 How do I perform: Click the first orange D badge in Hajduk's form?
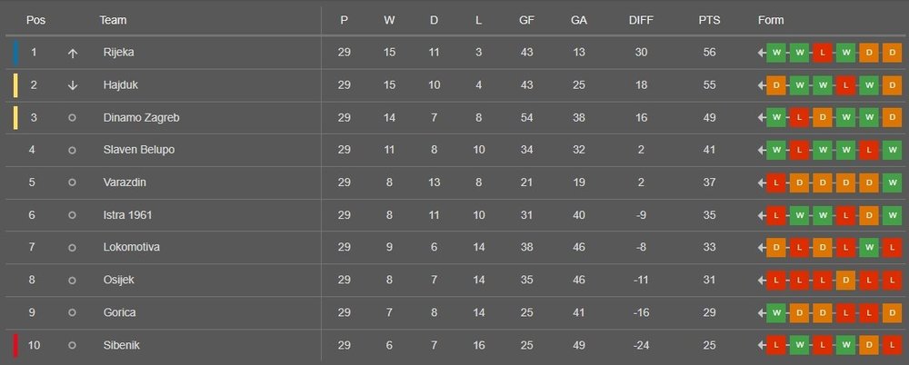coord(775,85)
